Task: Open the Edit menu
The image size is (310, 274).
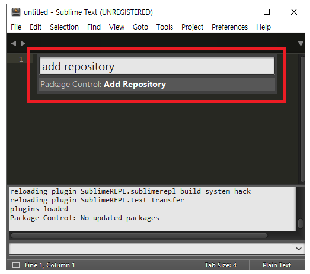Action: click(36, 27)
